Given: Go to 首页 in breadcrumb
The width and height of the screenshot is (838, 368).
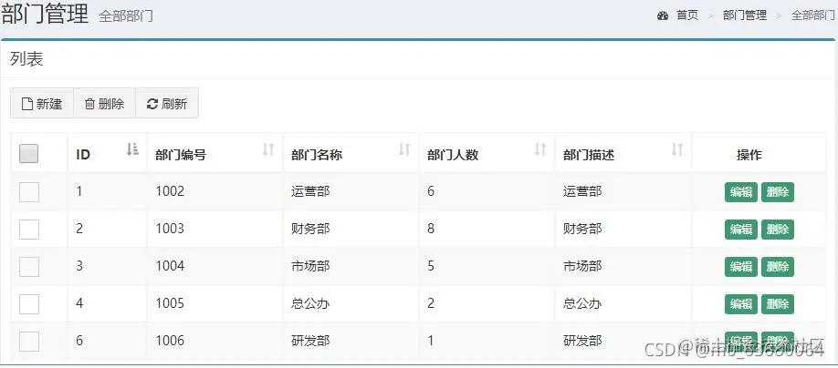Looking at the screenshot, I should click(x=687, y=15).
